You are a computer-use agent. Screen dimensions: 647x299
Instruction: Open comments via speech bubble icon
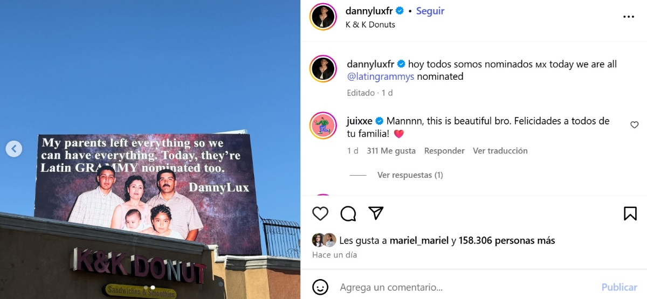coord(348,213)
